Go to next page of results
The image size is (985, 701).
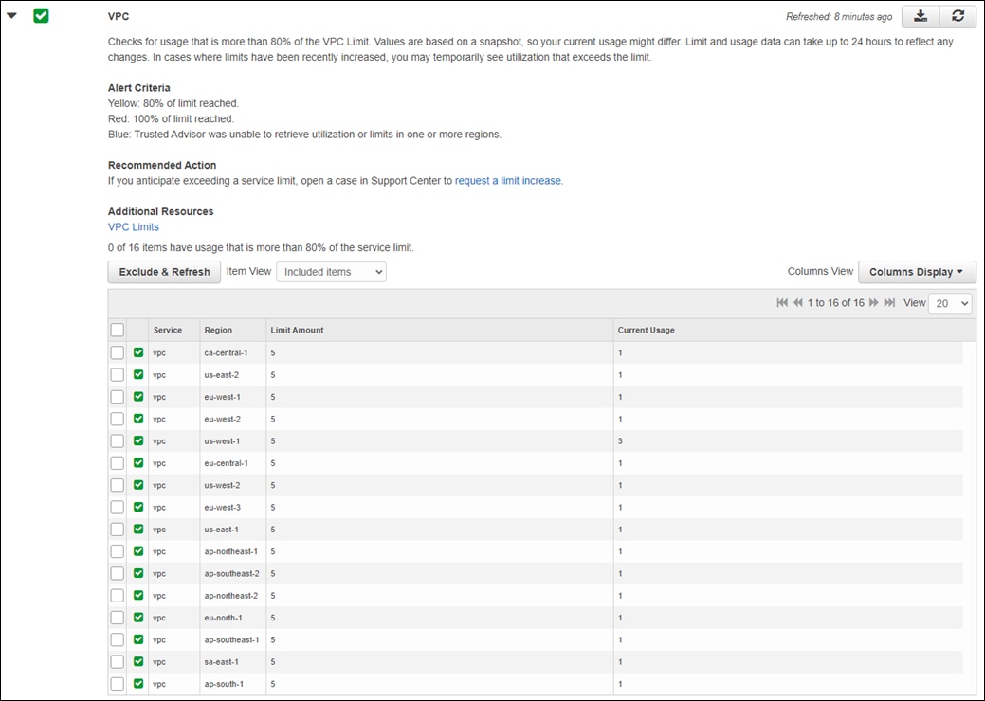click(x=874, y=303)
